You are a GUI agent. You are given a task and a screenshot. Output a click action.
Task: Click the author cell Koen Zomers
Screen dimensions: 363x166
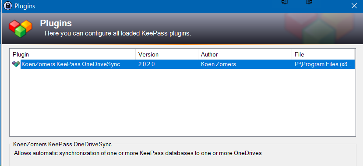[219, 64]
